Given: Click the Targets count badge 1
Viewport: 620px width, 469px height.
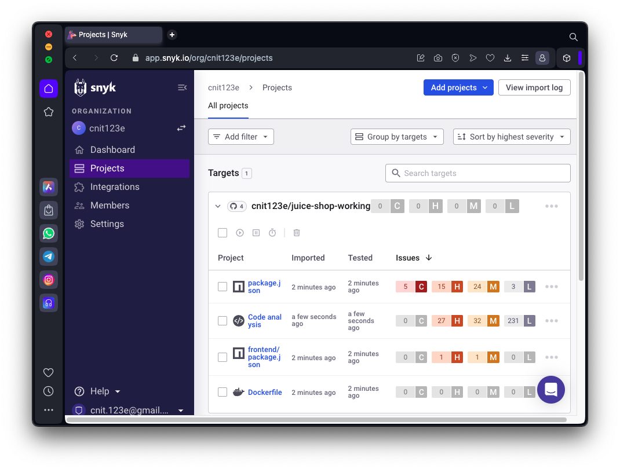Looking at the screenshot, I should 246,173.
